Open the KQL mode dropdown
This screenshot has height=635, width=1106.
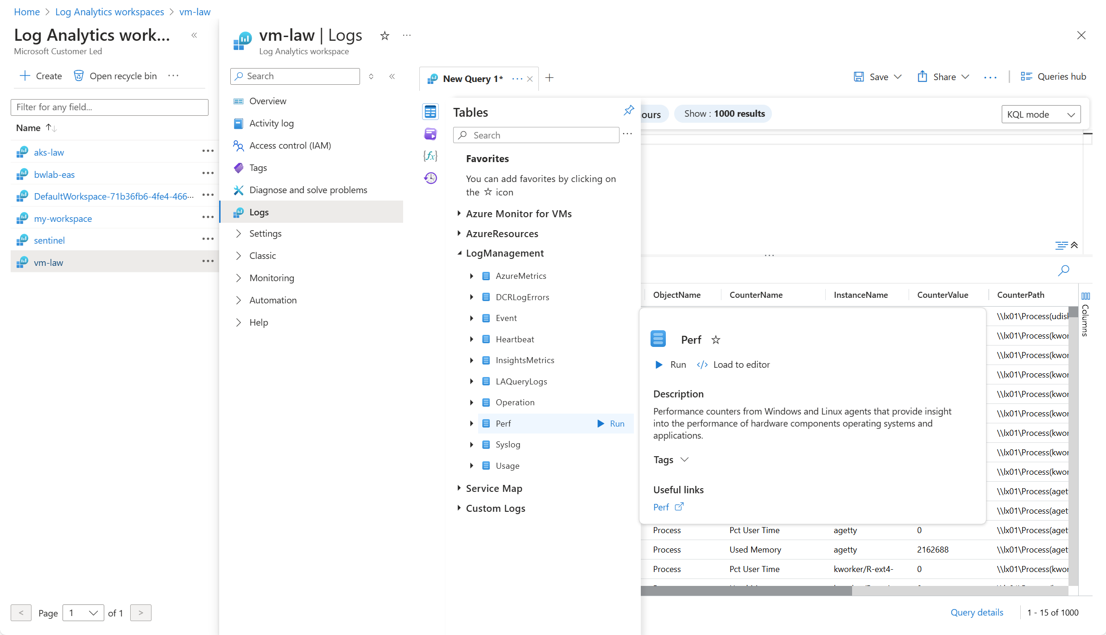[x=1041, y=114]
